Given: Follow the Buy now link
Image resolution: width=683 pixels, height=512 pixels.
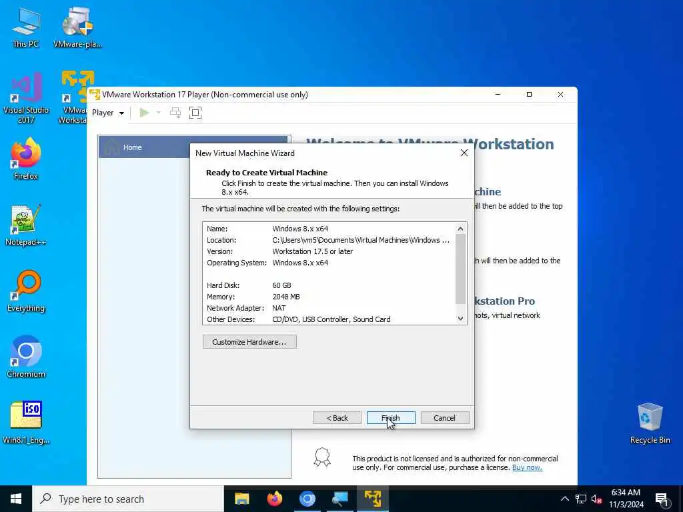Looking at the screenshot, I should 527,467.
